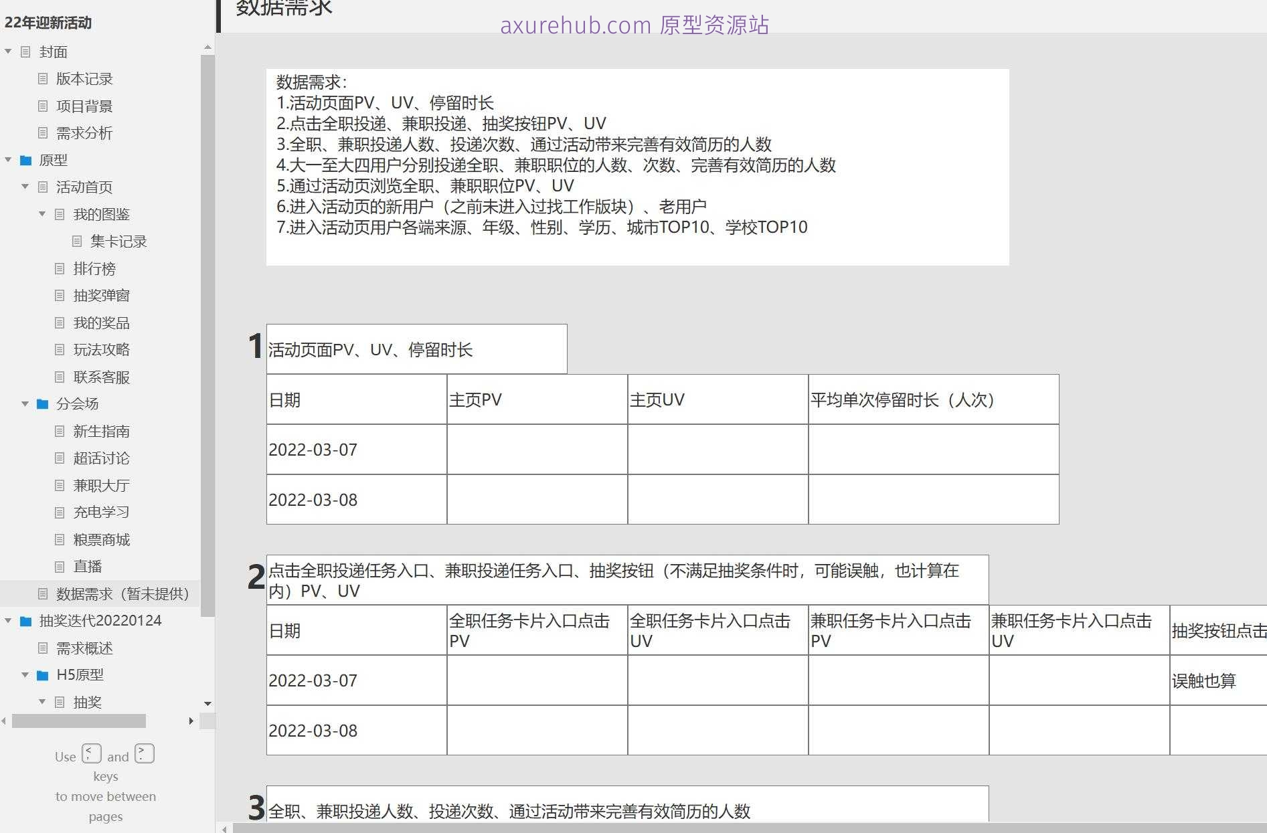Collapse the 封面 tree node

click(8, 52)
